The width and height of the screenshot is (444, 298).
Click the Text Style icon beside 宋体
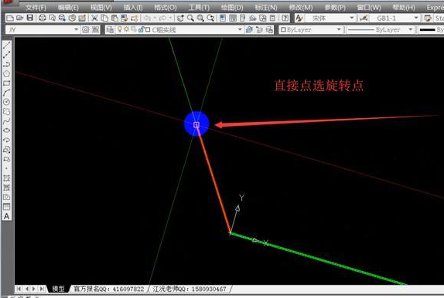point(299,18)
